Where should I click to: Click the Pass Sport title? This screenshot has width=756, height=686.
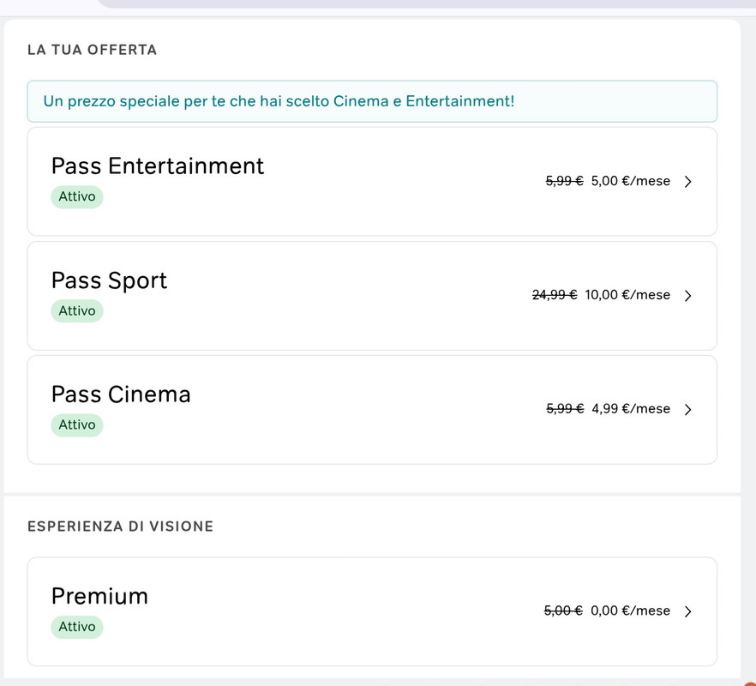109,280
